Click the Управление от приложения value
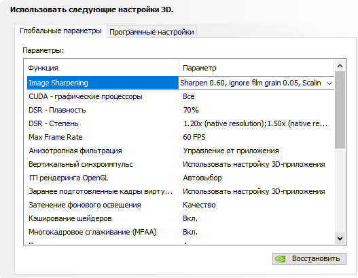Viewport: 358px width, 278px height. (231, 151)
